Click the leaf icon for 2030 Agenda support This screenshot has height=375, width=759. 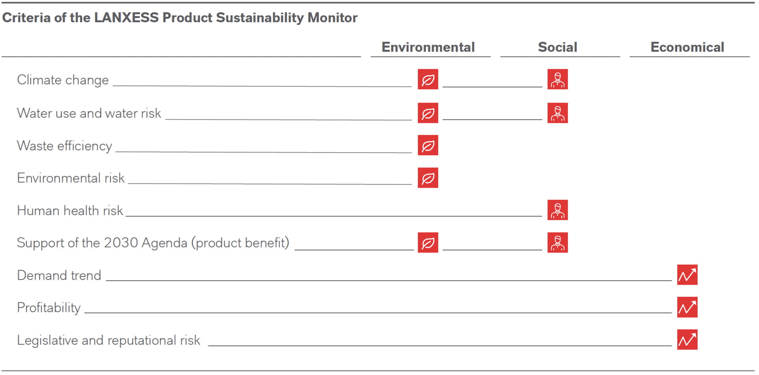[428, 242]
